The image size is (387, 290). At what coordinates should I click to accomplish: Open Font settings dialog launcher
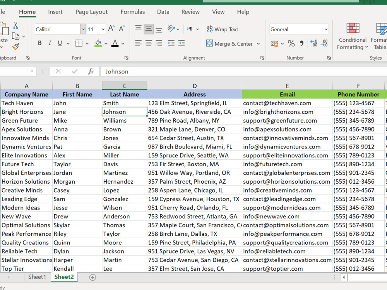click(x=127, y=58)
